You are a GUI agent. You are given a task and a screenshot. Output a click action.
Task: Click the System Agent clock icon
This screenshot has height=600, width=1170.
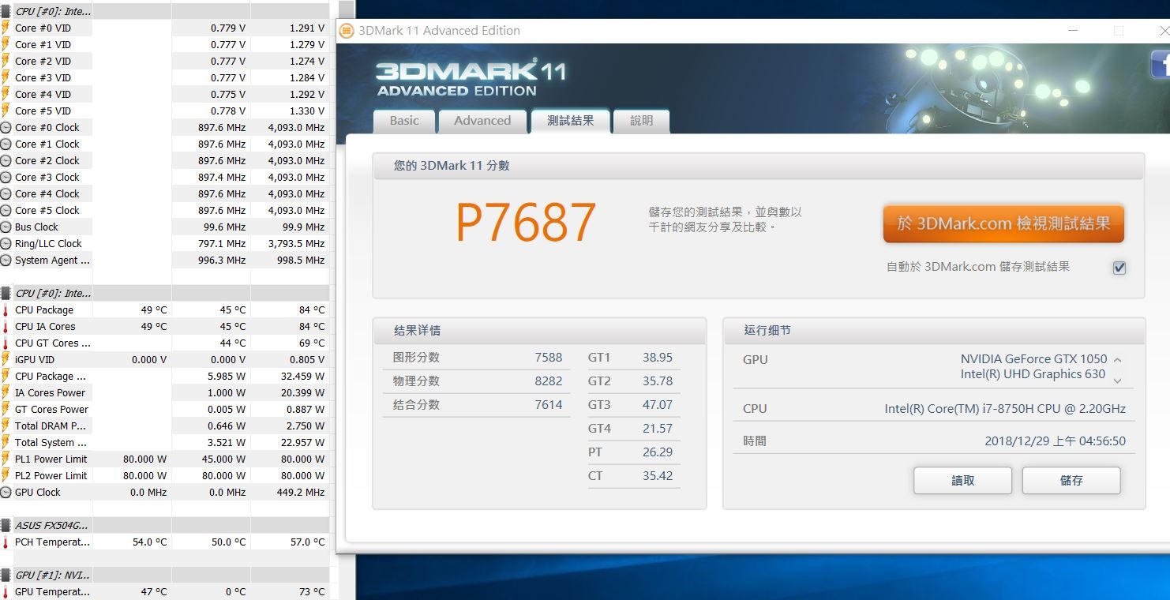point(6,260)
